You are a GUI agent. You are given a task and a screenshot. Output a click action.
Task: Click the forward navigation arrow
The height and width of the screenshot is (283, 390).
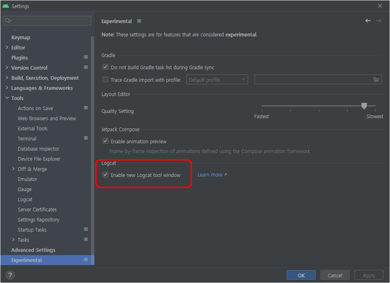(x=379, y=21)
